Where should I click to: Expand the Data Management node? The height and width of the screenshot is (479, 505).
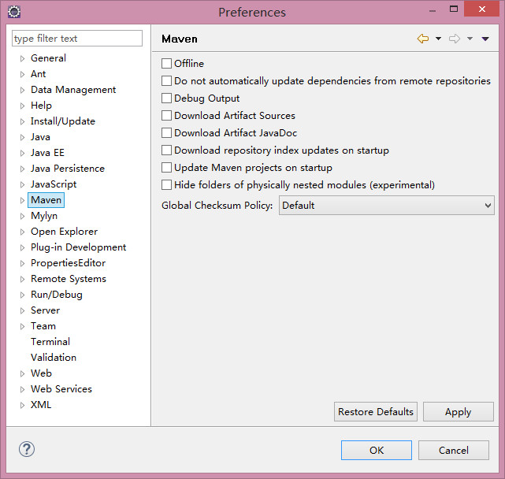22,90
